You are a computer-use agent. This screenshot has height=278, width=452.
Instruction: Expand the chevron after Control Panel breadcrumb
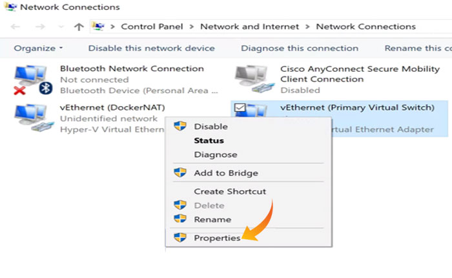pos(192,27)
